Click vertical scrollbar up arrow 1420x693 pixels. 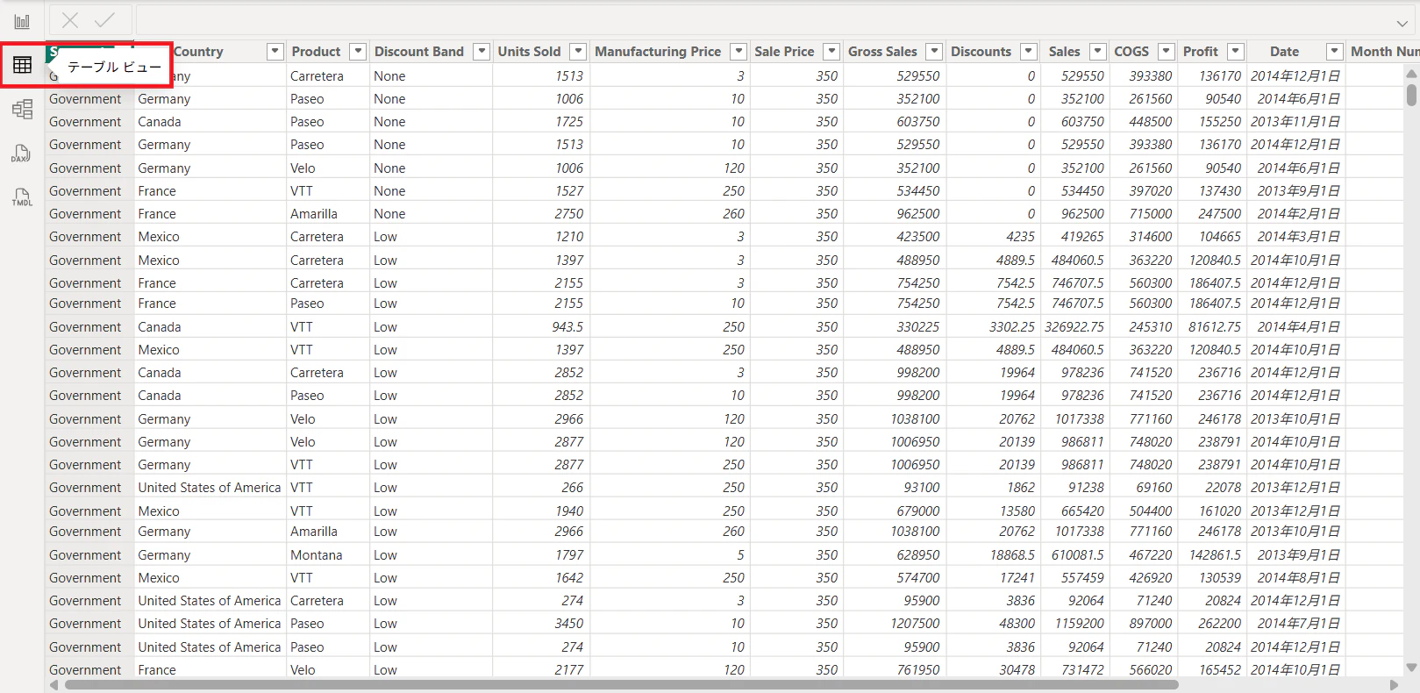(x=1411, y=75)
